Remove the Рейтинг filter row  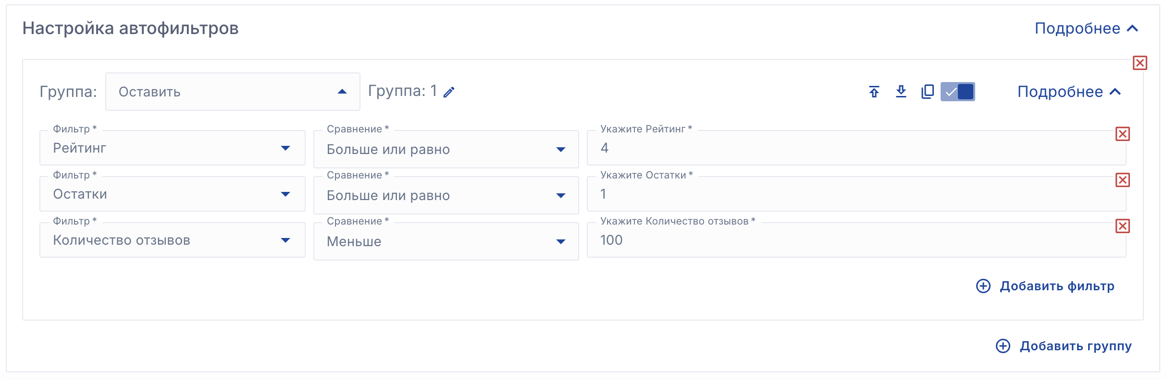click(x=1123, y=134)
